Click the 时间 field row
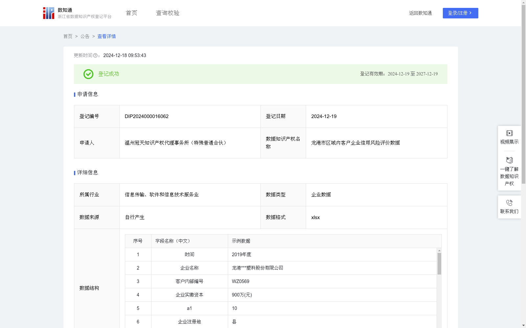 281,255
